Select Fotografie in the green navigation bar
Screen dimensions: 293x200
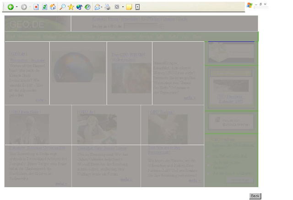[106, 37]
